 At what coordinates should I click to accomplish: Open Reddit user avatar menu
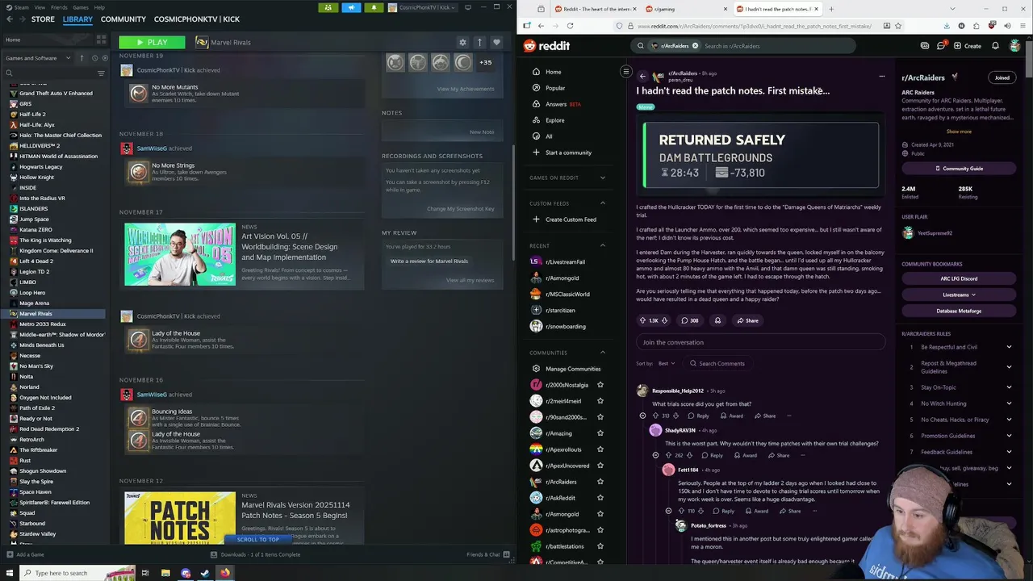(x=1015, y=46)
